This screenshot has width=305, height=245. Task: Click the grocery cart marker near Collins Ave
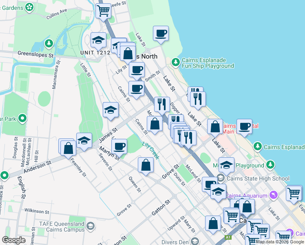[x=104, y=11]
